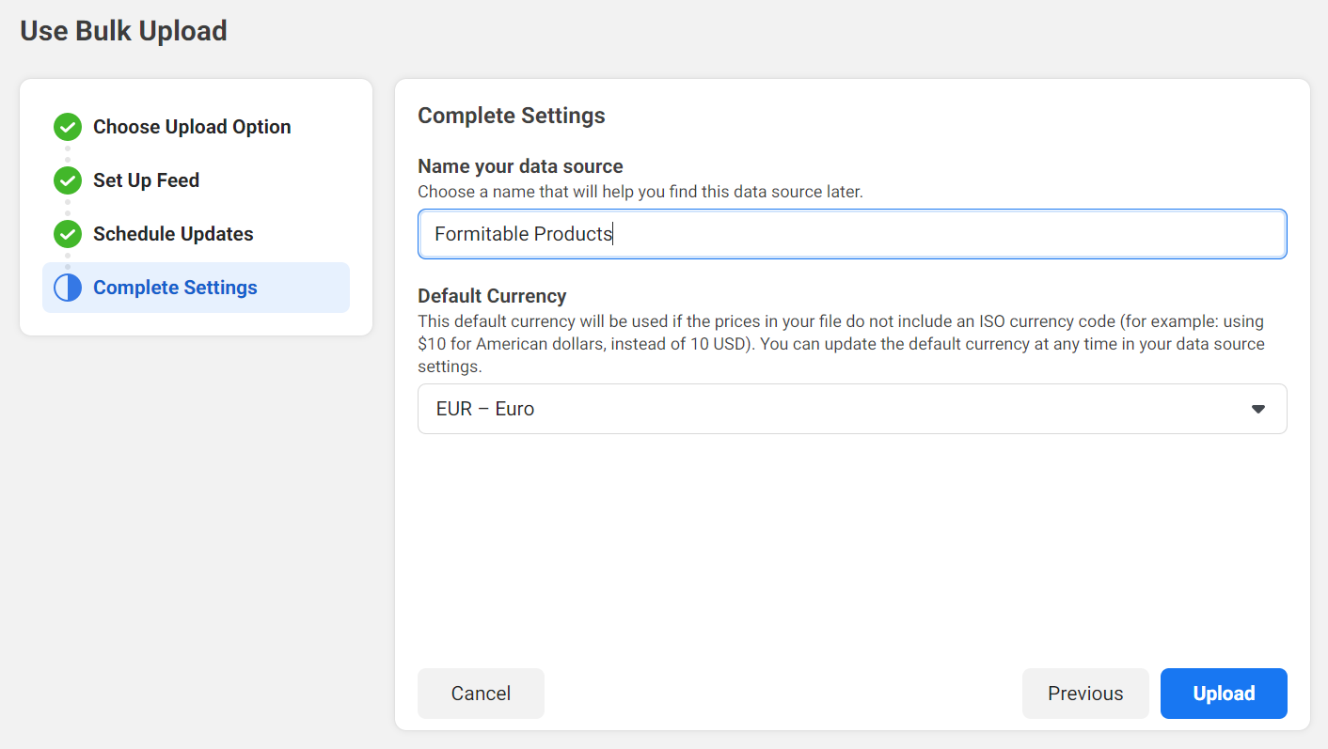The width and height of the screenshot is (1328, 749).
Task: Return to the Schedule Updates step
Action: click(x=173, y=234)
